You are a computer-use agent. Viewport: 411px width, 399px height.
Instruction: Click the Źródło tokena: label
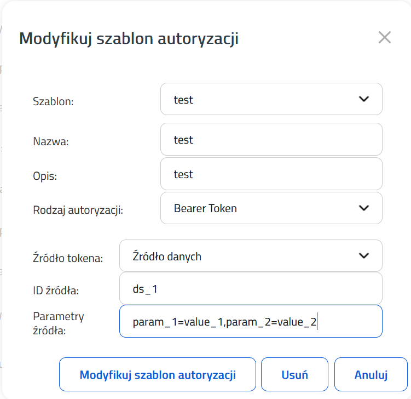pyautogui.click(x=68, y=258)
